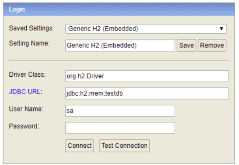Image resolution: width=239 pixels, height=165 pixels.
Task: Focus the empty Password field
Action: (x=120, y=128)
